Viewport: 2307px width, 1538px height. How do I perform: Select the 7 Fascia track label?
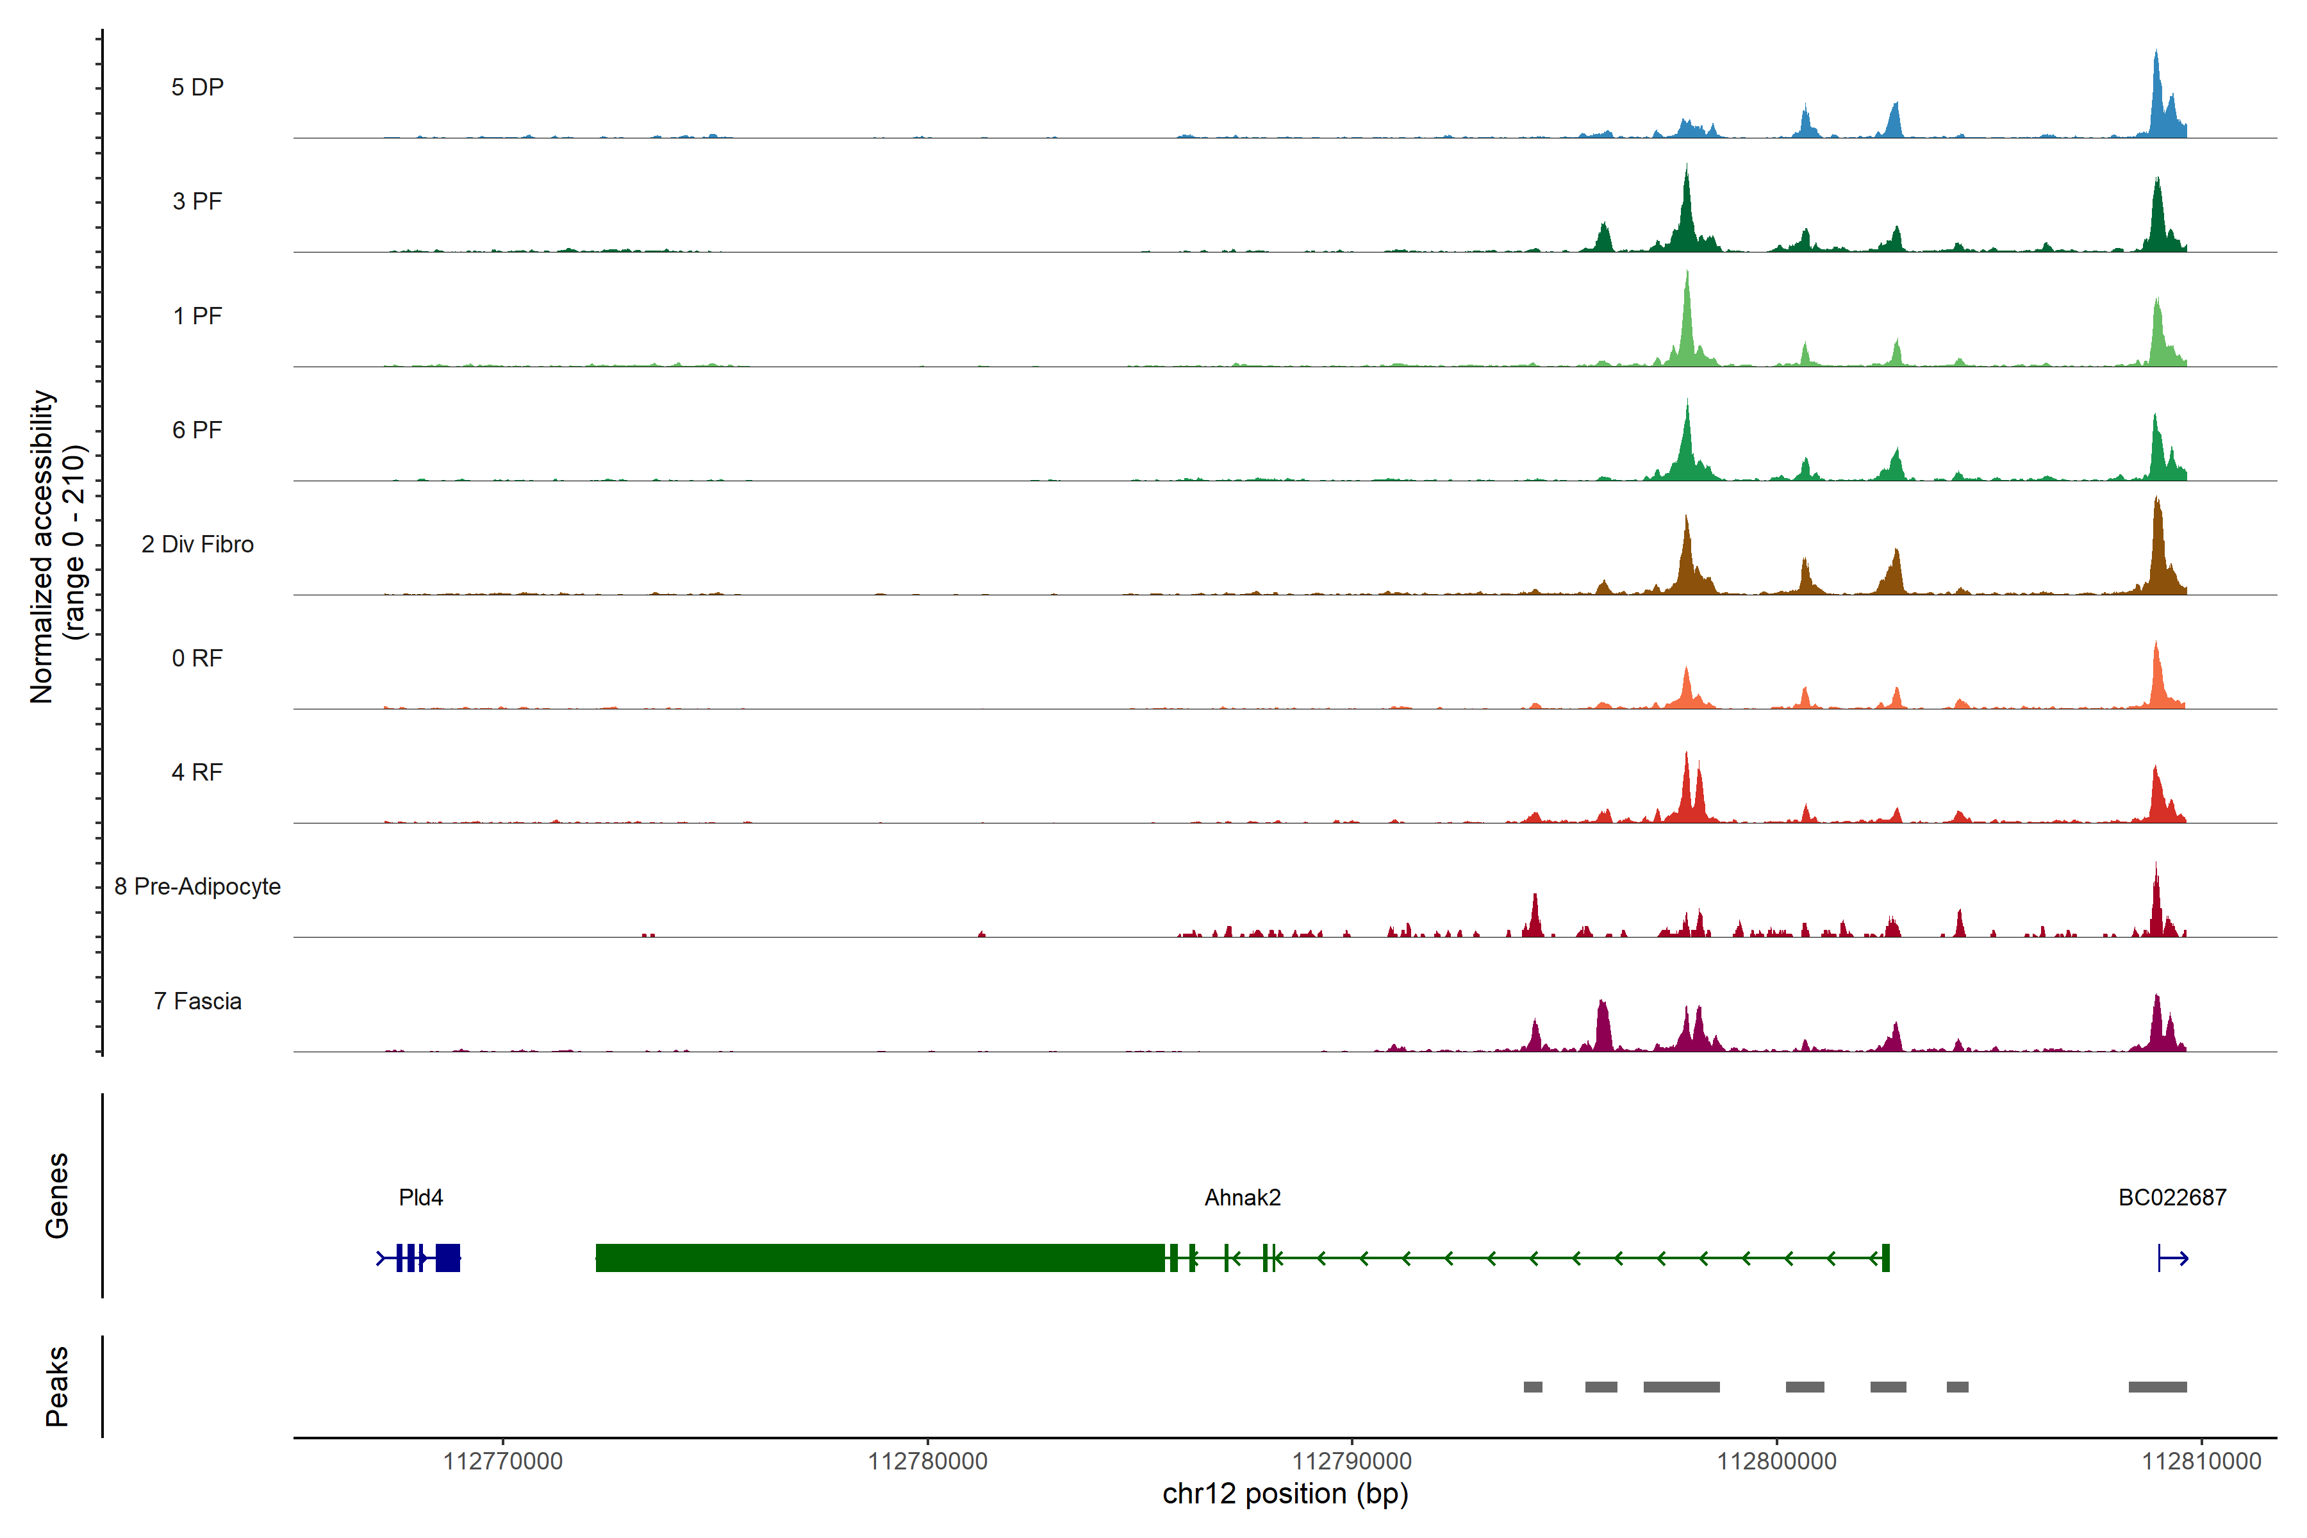tap(197, 1002)
